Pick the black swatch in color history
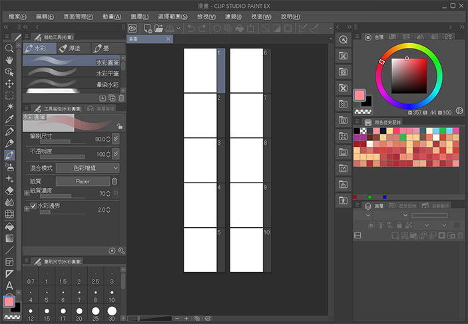The image size is (468, 324). (x=357, y=131)
